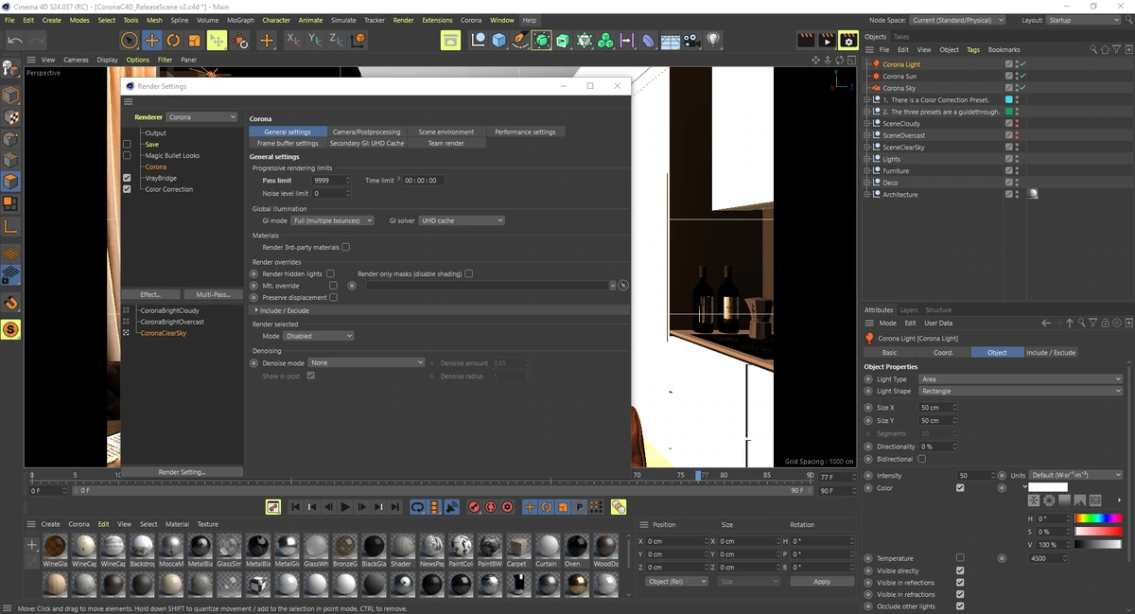
Task: Toggle the X axis lock
Action: [x=294, y=40]
